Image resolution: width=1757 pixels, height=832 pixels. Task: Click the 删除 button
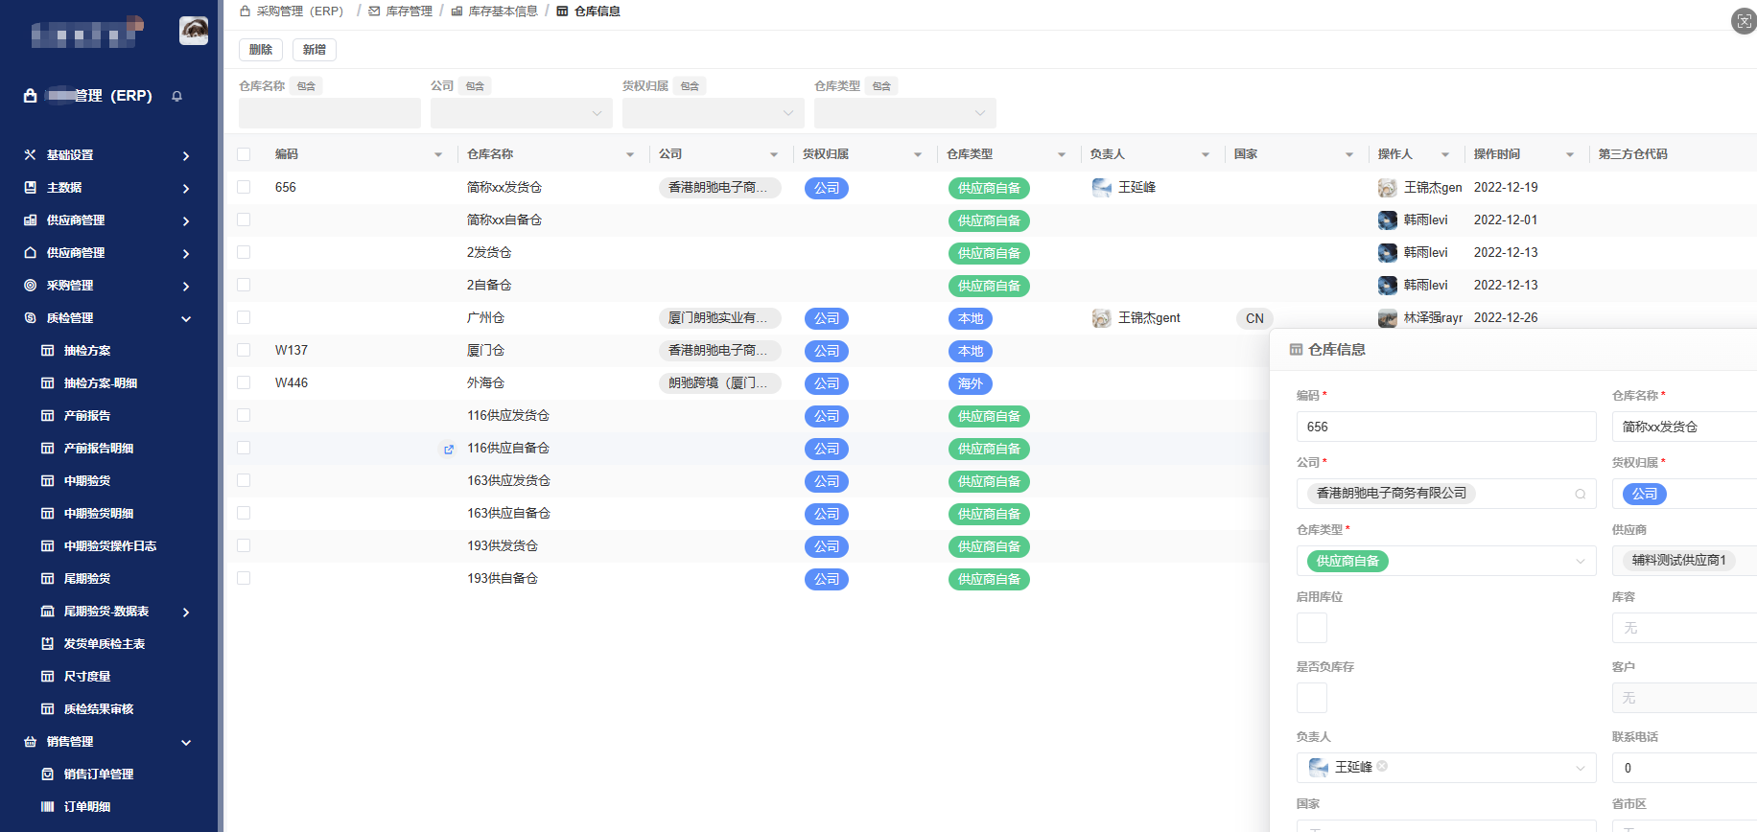pyautogui.click(x=261, y=50)
